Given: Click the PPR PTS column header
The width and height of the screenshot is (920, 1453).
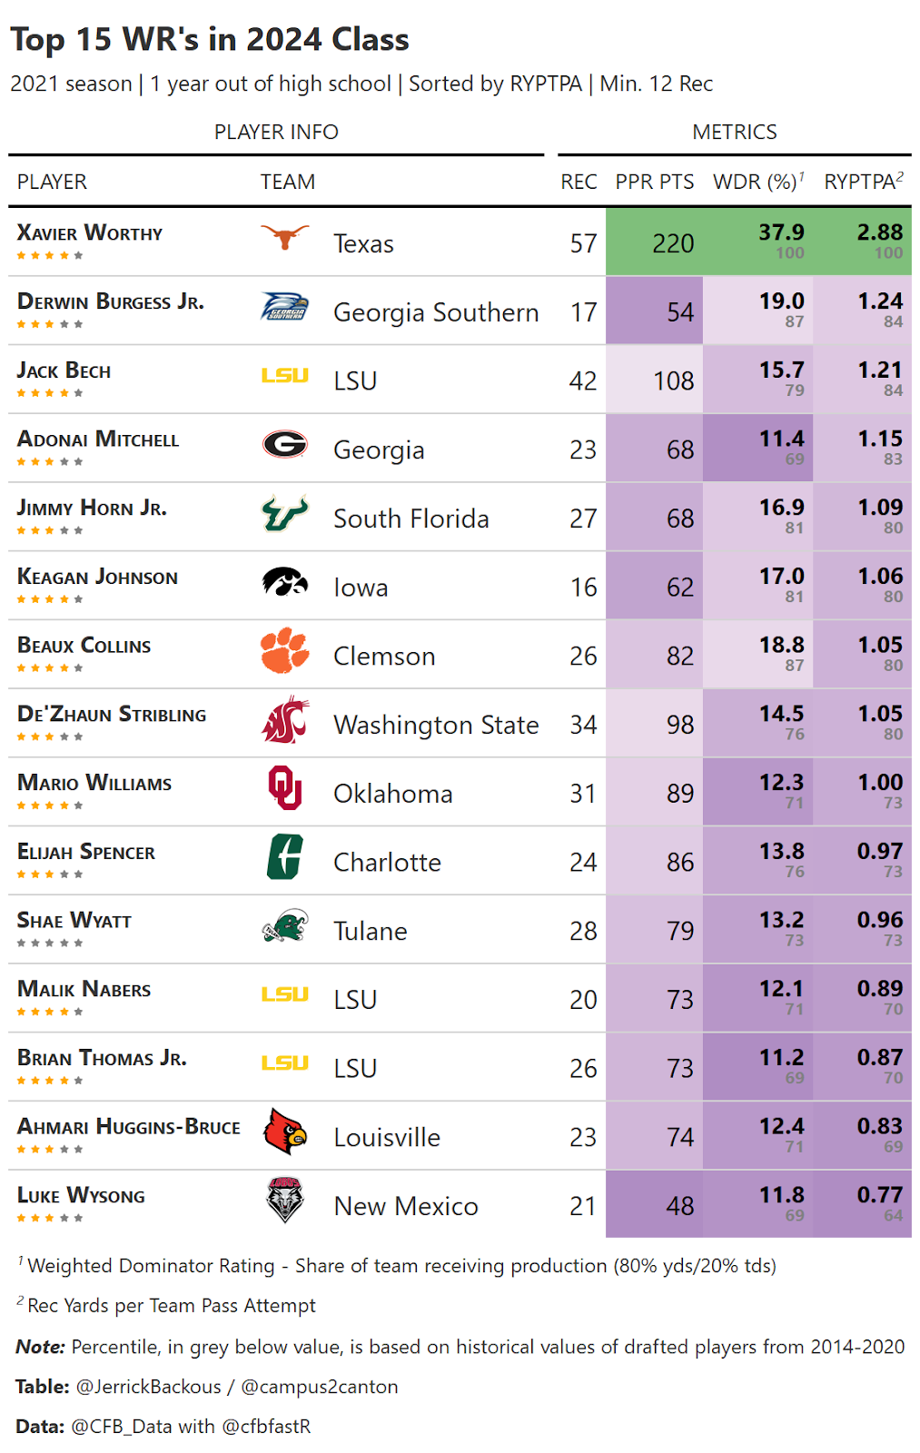Looking at the screenshot, I should 654,182.
